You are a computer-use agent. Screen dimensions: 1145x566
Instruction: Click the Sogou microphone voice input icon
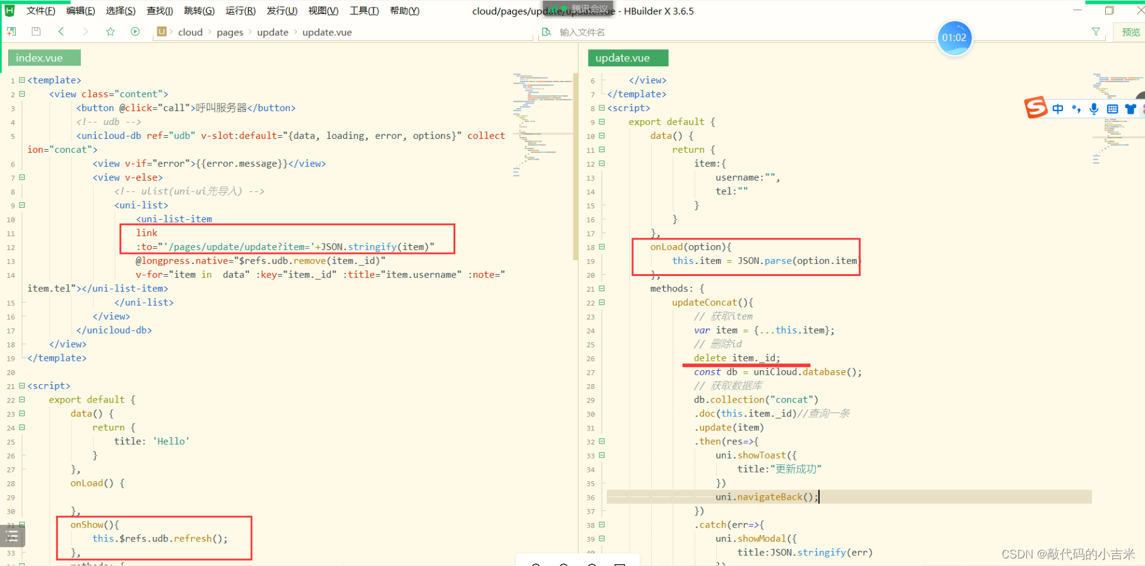point(1094,109)
